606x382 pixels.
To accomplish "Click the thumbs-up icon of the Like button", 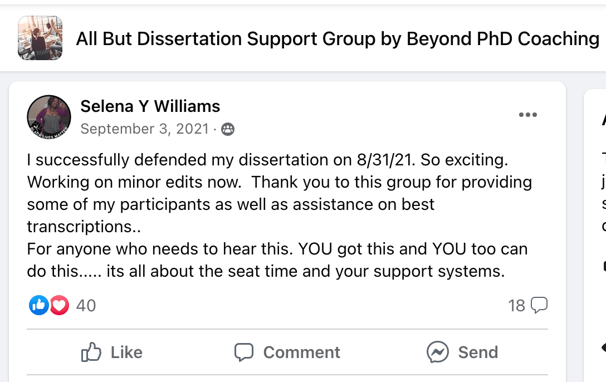I will click(x=91, y=352).
